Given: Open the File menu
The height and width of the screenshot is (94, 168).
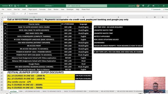Looking at the screenshot, I should pyautogui.click(x=3, y=9).
